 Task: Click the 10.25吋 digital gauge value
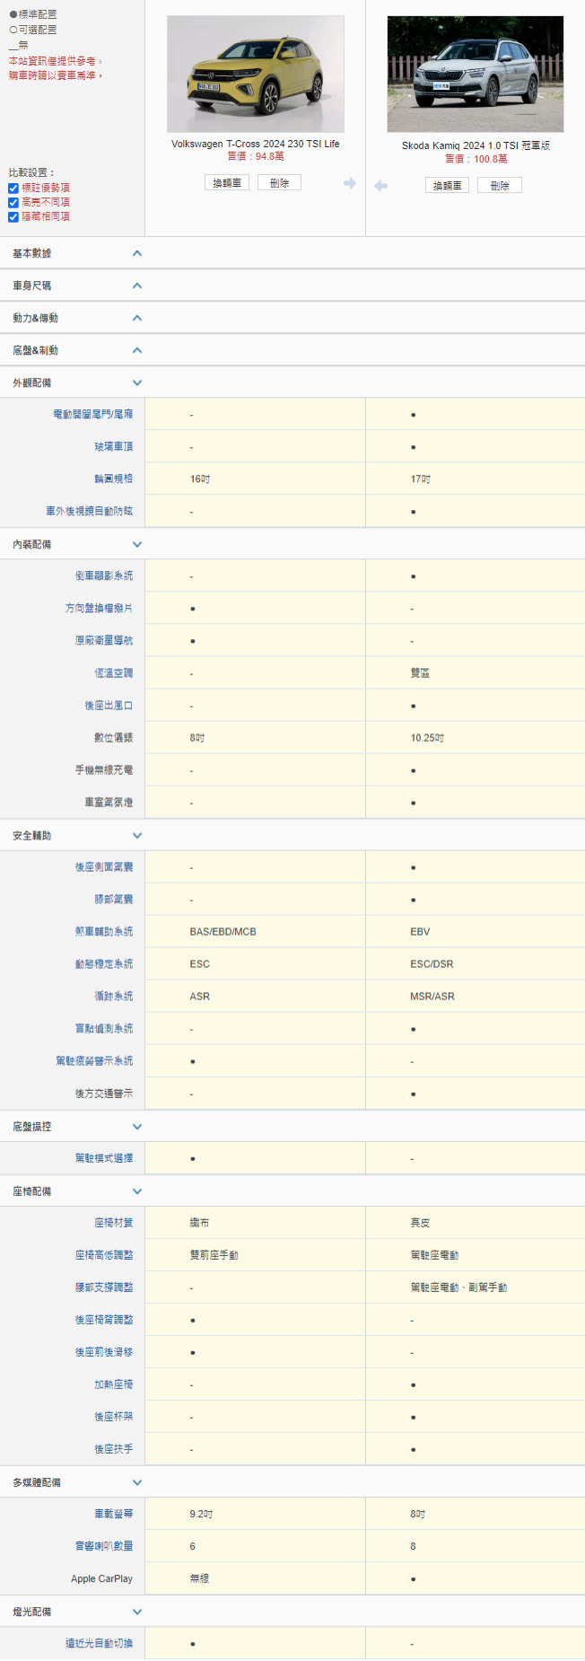pyautogui.click(x=427, y=738)
